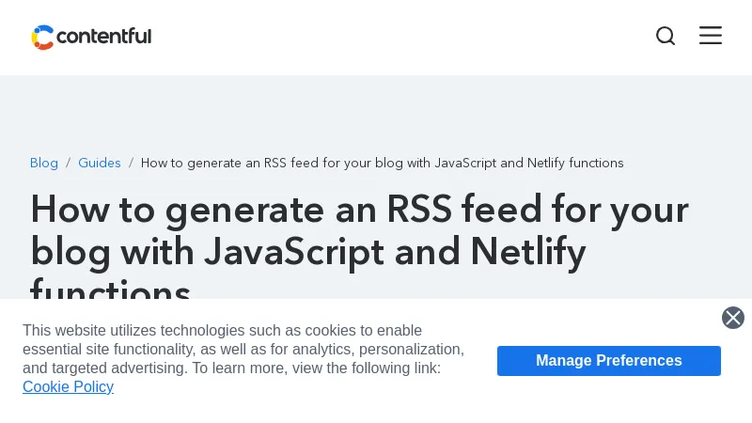Navigate to the Guides breadcrumb
The width and height of the screenshot is (752, 423).
coord(100,163)
